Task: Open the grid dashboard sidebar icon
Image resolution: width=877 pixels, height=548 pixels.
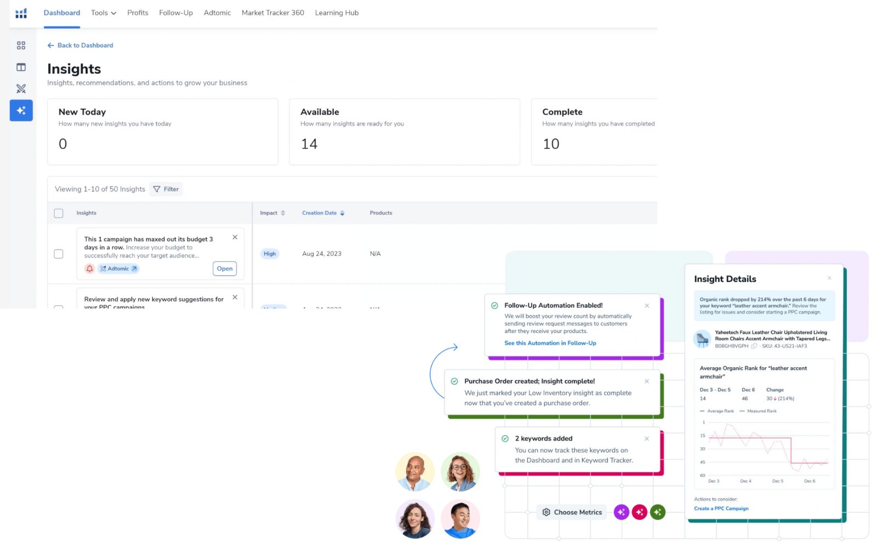Action: coord(21,45)
